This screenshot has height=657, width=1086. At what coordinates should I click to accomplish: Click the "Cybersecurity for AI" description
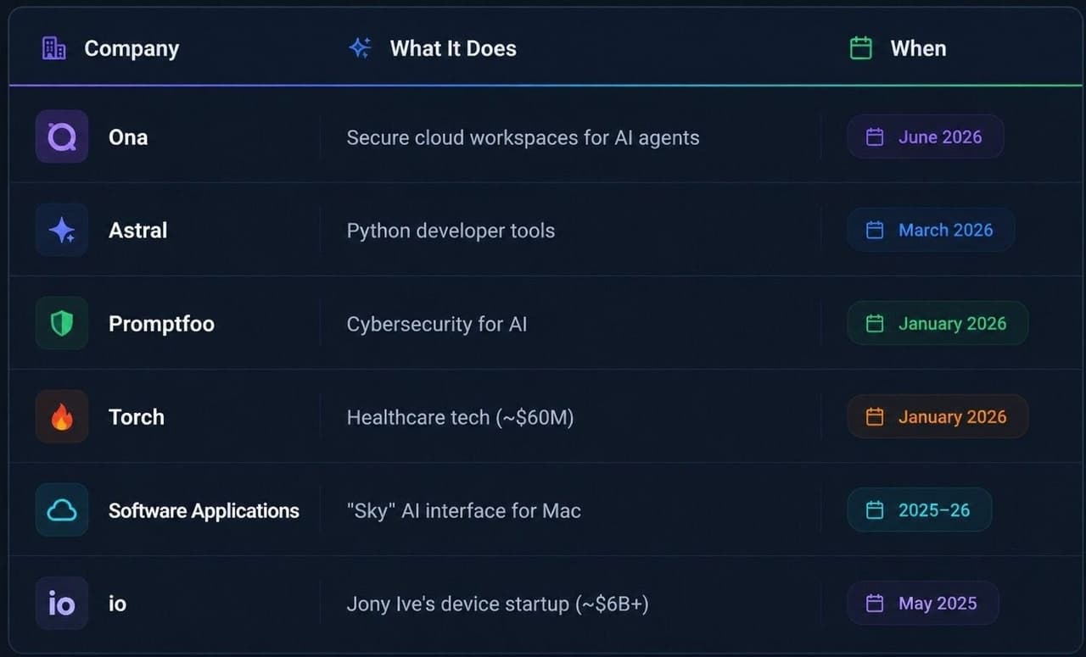click(x=437, y=325)
